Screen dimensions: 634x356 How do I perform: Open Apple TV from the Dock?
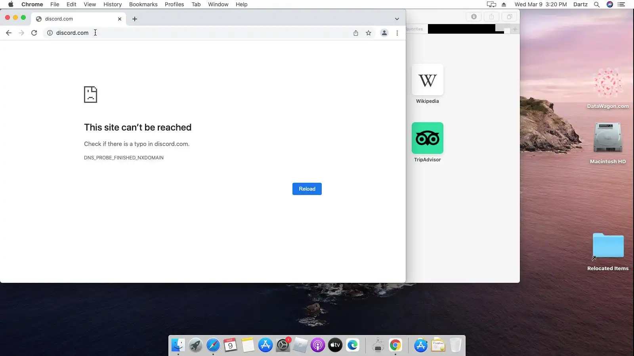click(x=335, y=345)
